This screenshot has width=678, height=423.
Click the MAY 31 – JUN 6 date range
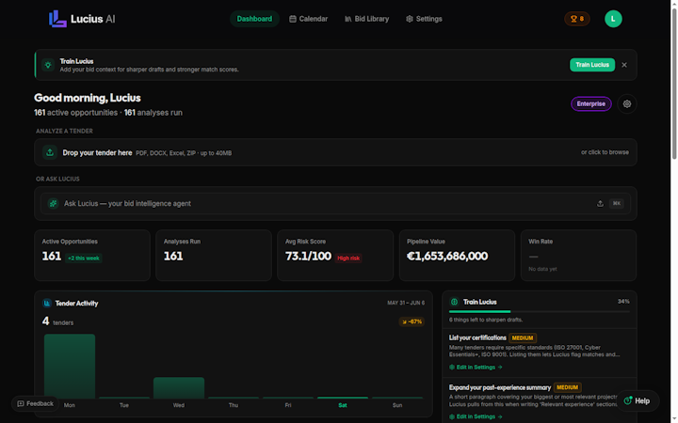pos(406,303)
